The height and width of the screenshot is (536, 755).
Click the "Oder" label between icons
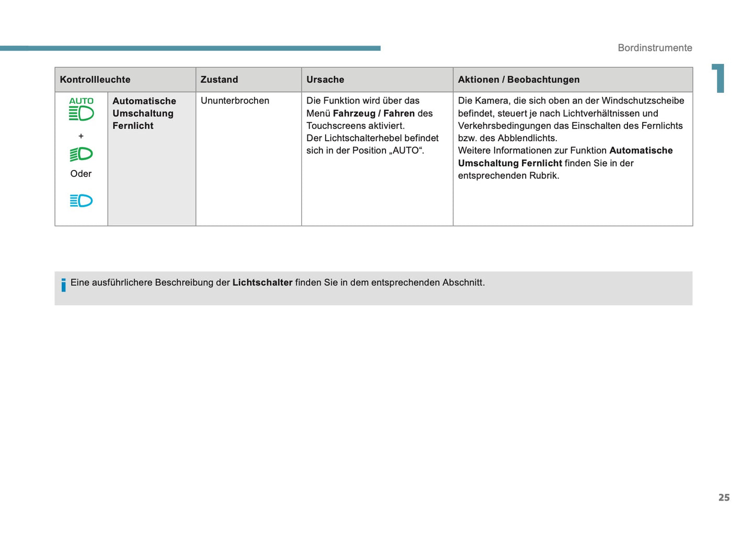81,174
